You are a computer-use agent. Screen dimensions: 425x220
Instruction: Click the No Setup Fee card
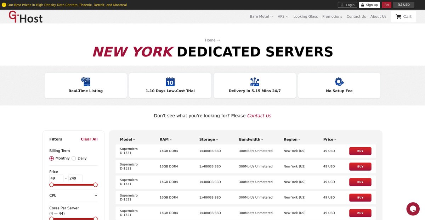(339, 86)
